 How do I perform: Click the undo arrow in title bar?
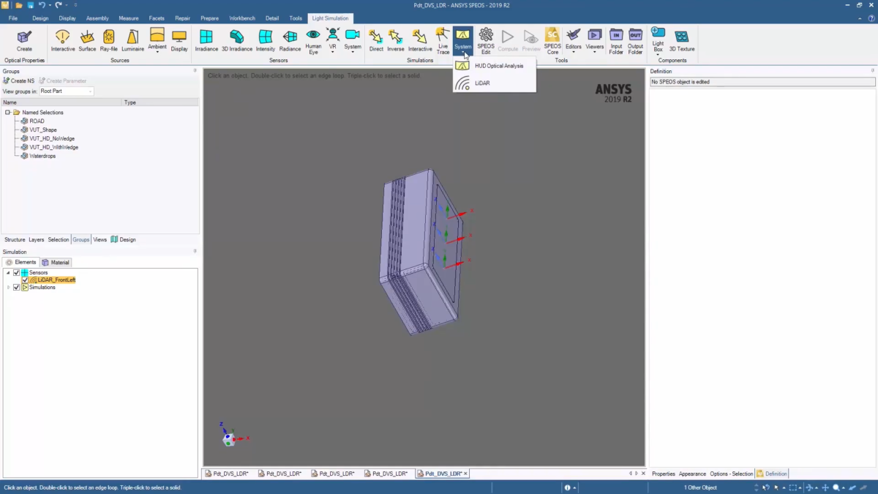pyautogui.click(x=42, y=5)
